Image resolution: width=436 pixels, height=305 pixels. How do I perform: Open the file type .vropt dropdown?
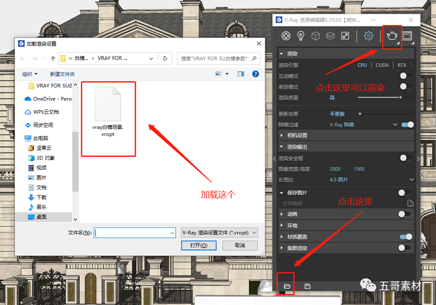[220, 233]
